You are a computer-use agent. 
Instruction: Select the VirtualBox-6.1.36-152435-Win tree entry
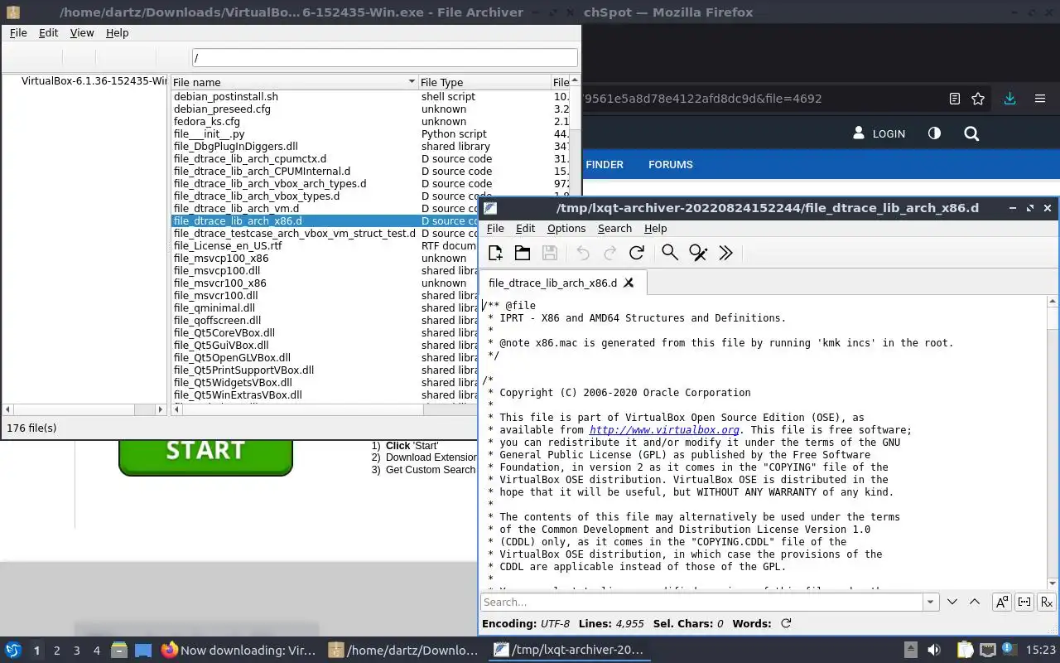point(94,81)
